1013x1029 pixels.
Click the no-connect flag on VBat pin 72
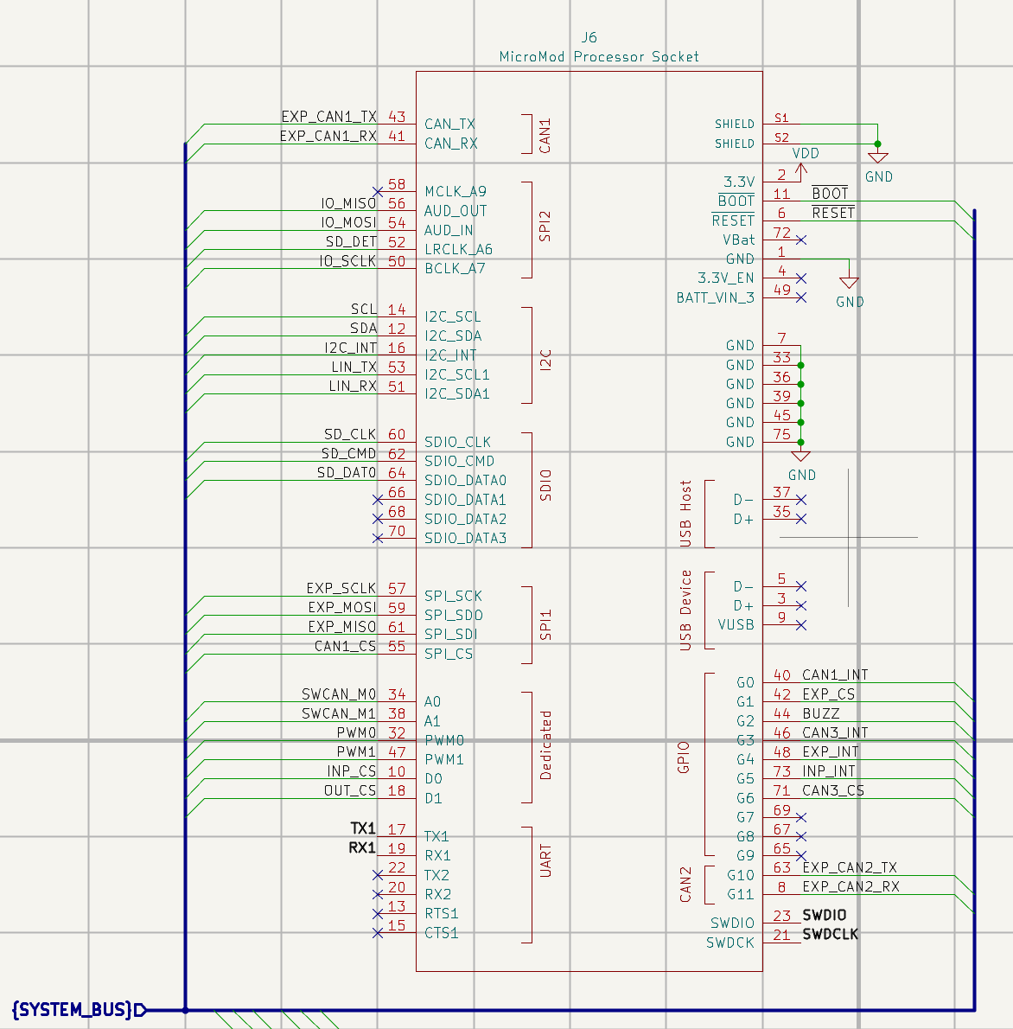(x=801, y=240)
